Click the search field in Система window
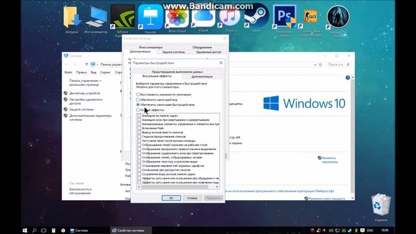Viewport: 416px width, 234px height. coord(339,64)
